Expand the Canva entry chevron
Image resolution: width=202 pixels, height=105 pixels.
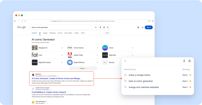(x=132, y=48)
